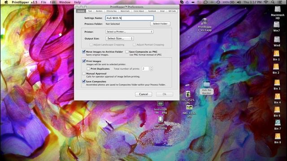Click the clock showing Thu 3:12 PM

252,2
